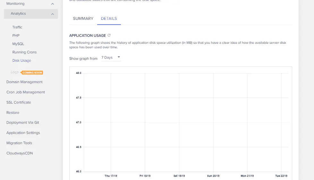Collapse the Monitoring section chevron
Screen dimensions: 314x180
pos(53,4)
